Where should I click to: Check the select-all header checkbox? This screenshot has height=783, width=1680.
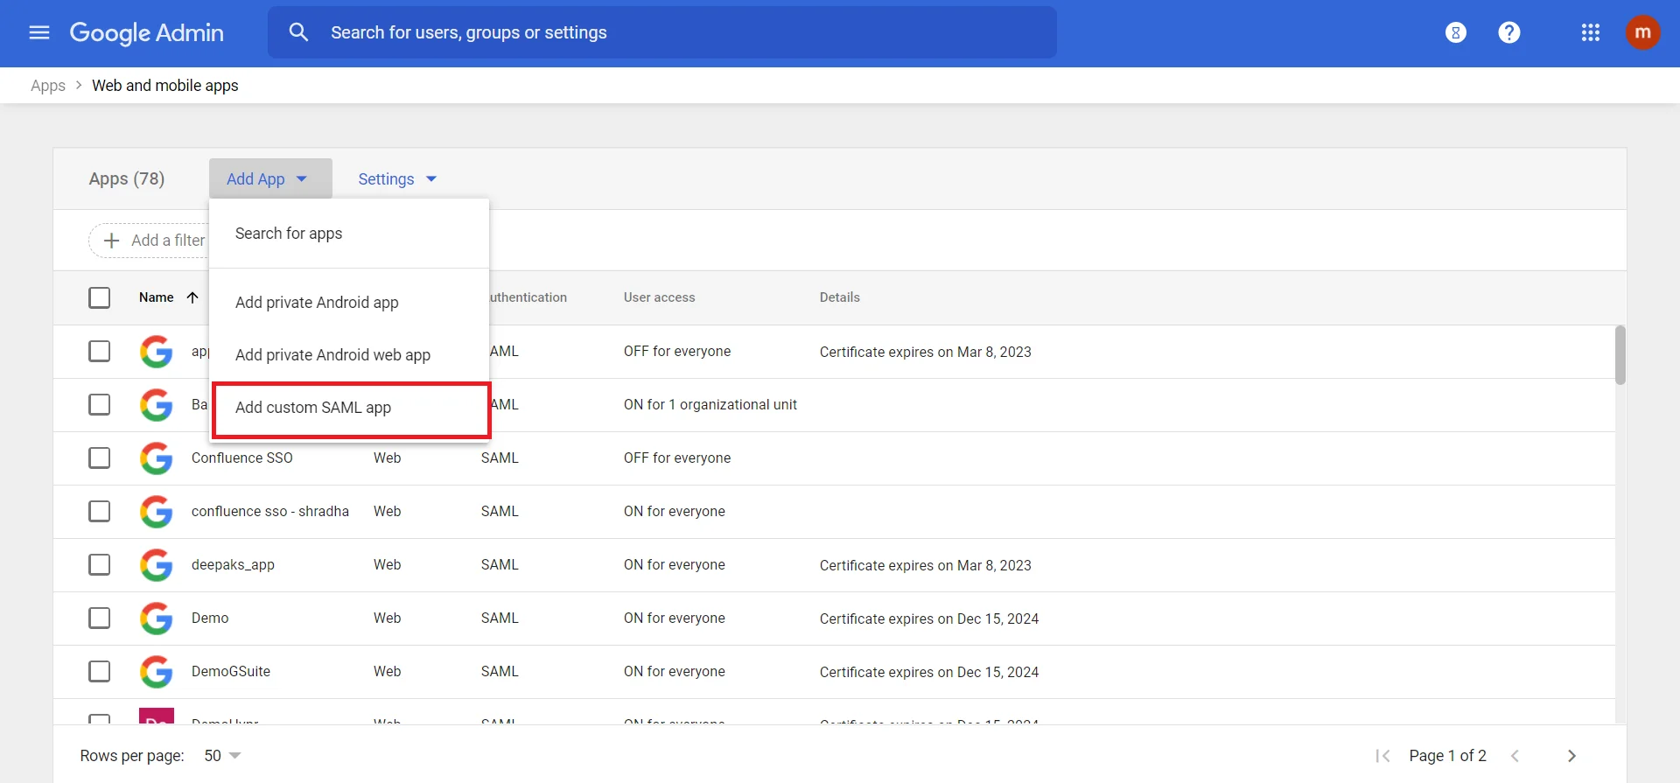[100, 297]
